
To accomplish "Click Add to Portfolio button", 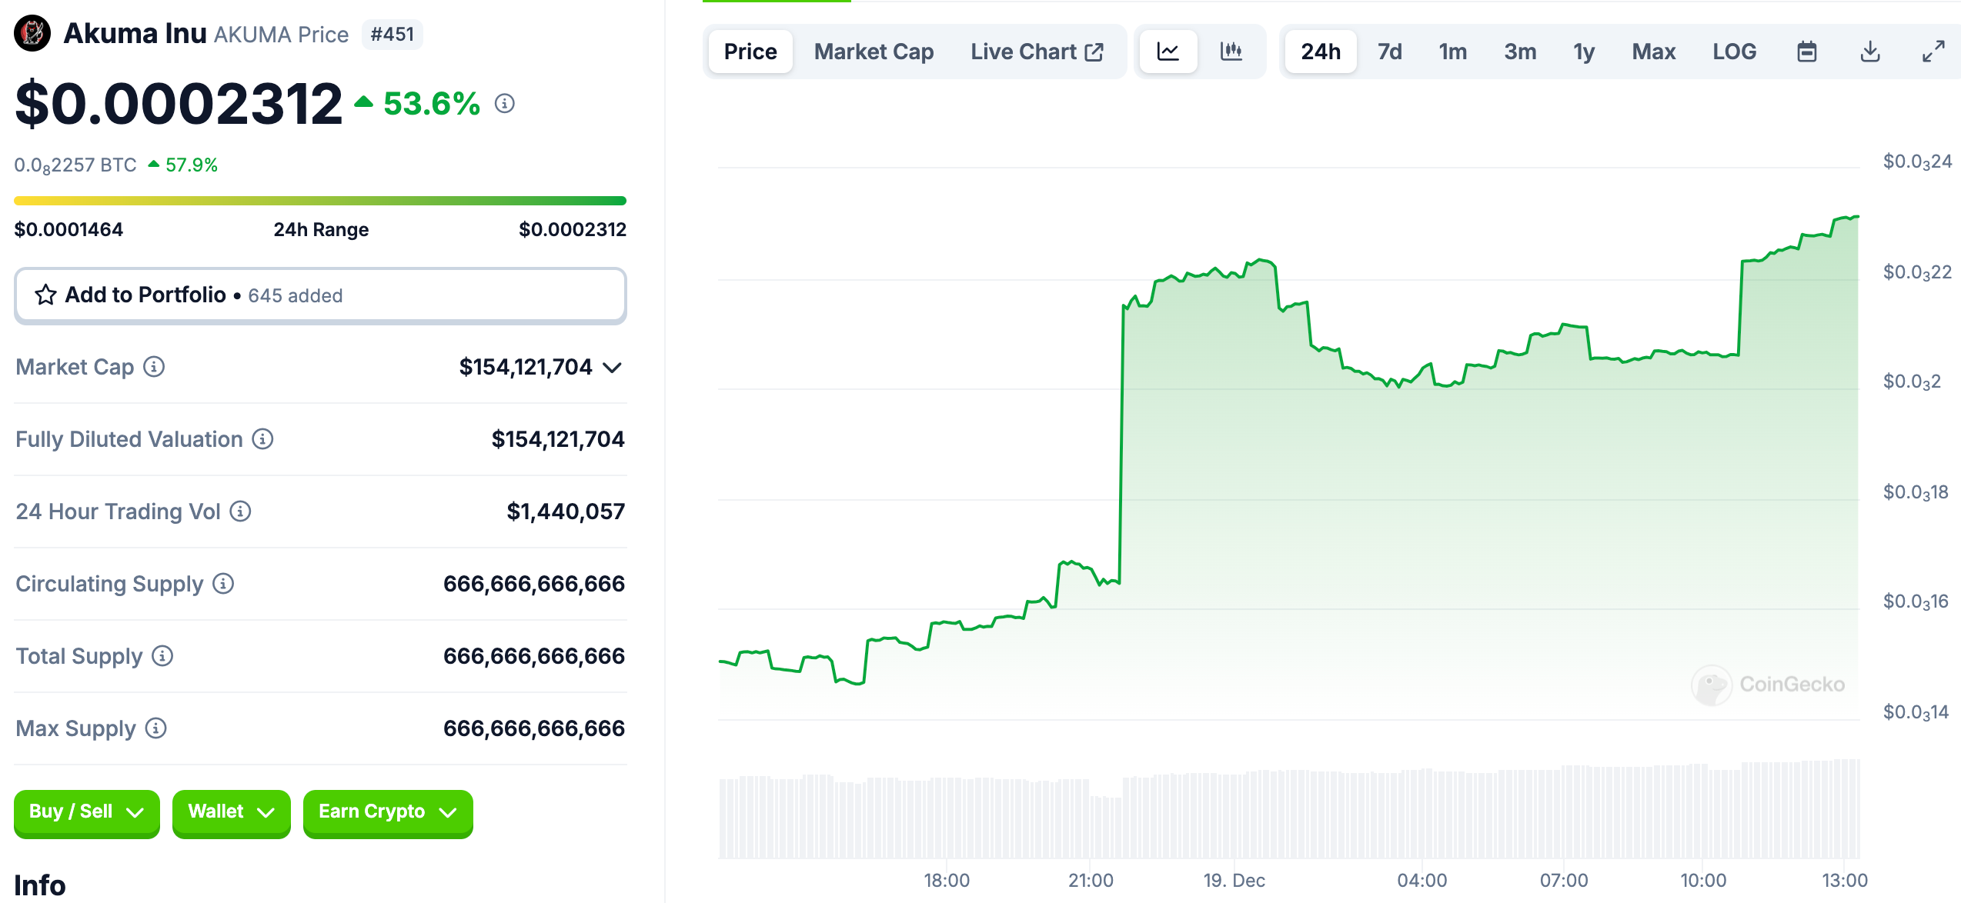I will (x=320, y=295).
